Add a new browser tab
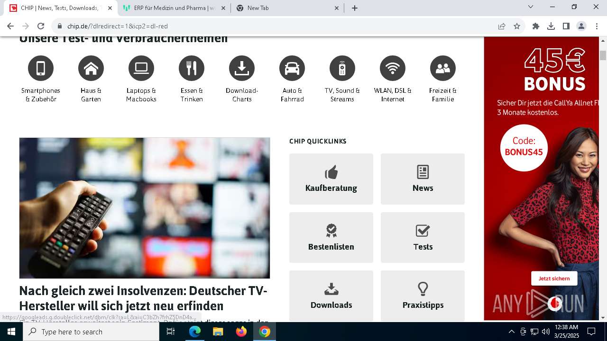The image size is (607, 341). [x=355, y=8]
